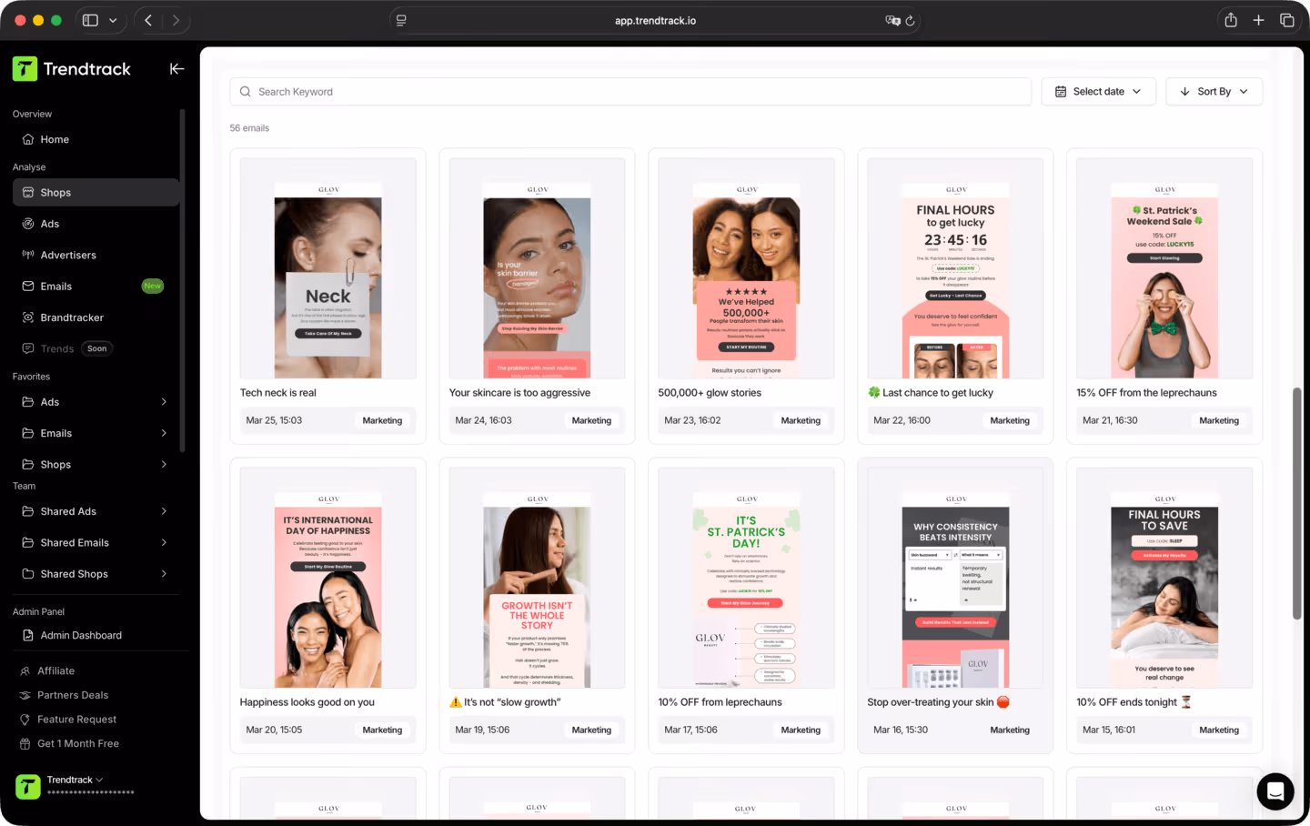Open the Sort By dropdown
The image size is (1310, 826).
tap(1214, 92)
